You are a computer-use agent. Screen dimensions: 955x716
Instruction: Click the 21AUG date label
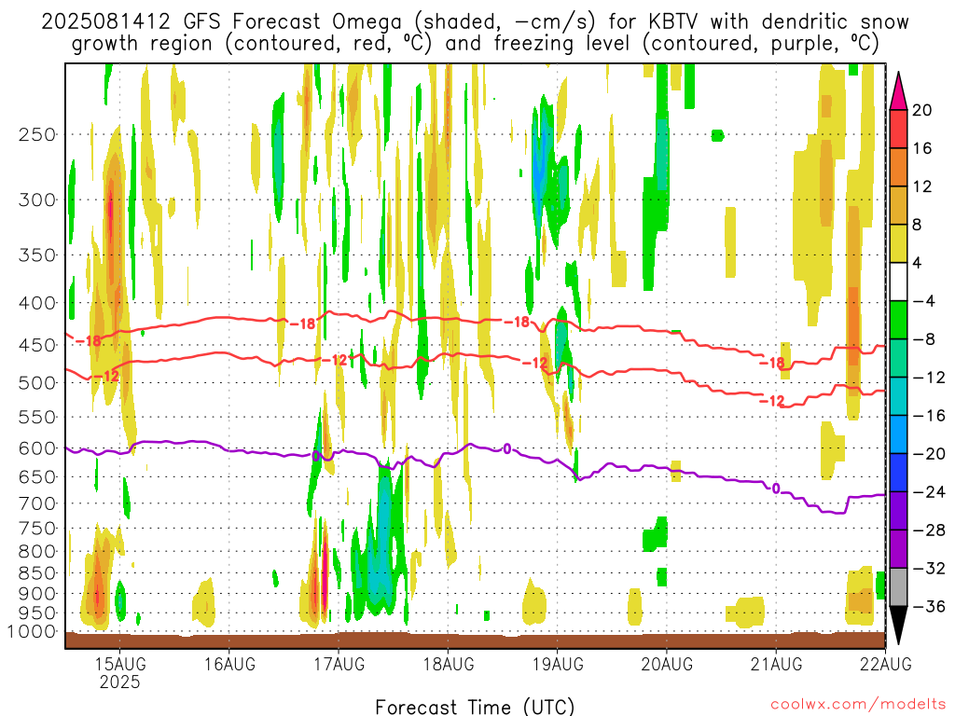pyautogui.click(x=776, y=664)
